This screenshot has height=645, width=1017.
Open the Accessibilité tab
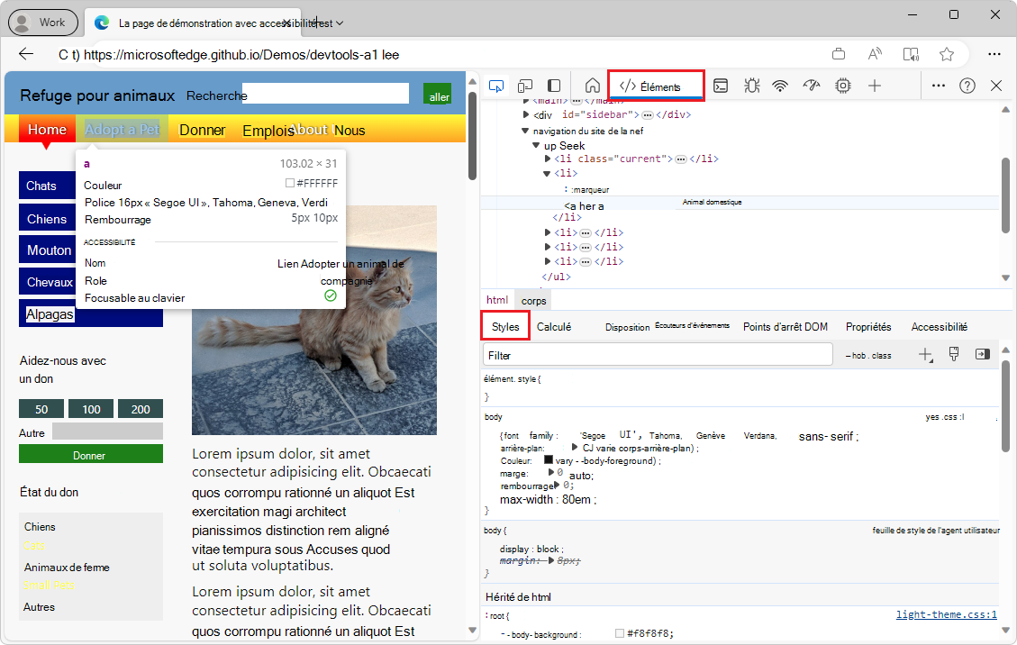[x=940, y=327]
